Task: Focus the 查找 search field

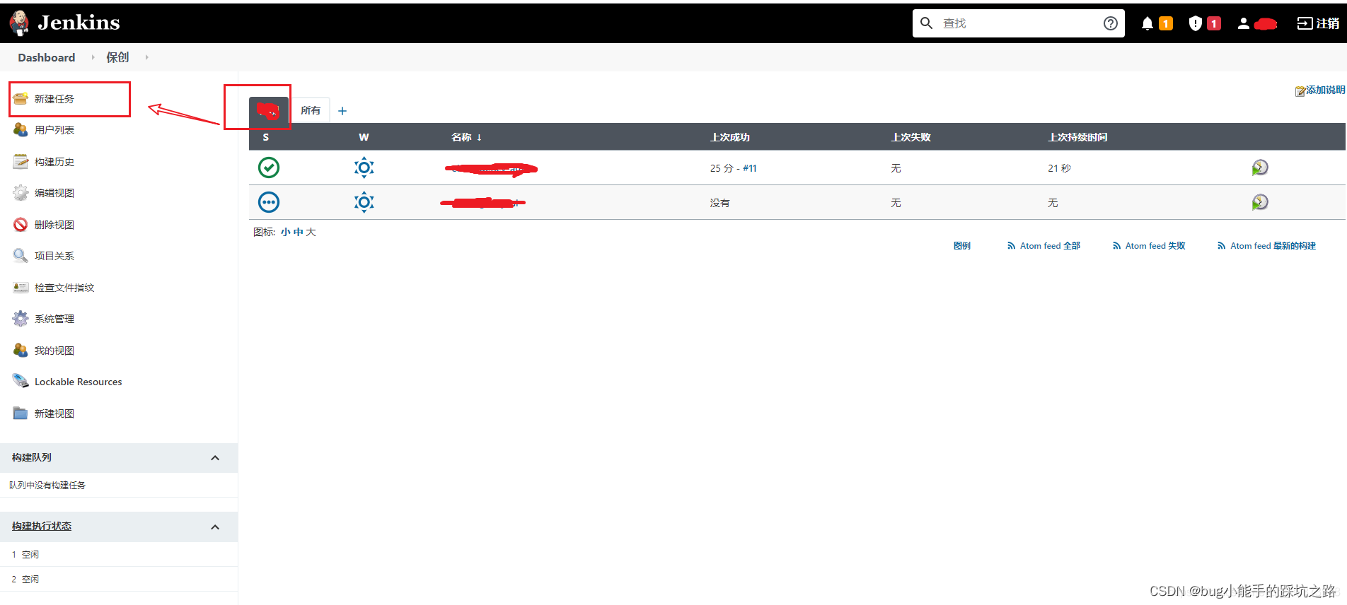Action: 1019,23
